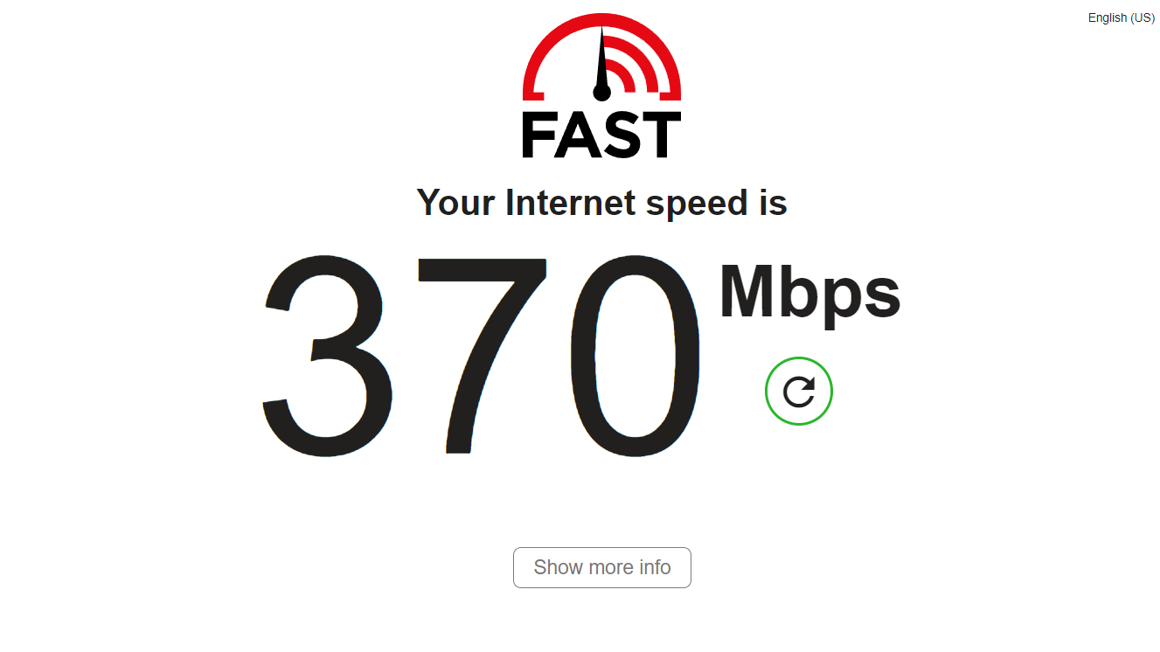Select the 370 speed result number
The image size is (1160, 652).
[483, 355]
